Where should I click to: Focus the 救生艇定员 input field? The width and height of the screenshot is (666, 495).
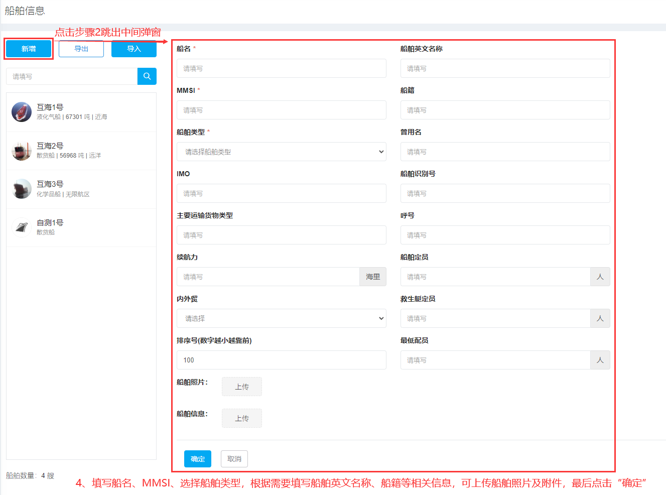(x=495, y=318)
